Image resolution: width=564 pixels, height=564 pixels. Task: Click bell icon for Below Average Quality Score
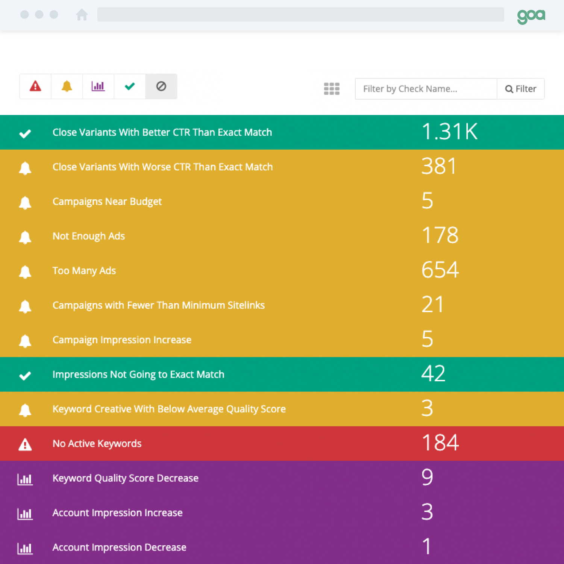25,410
